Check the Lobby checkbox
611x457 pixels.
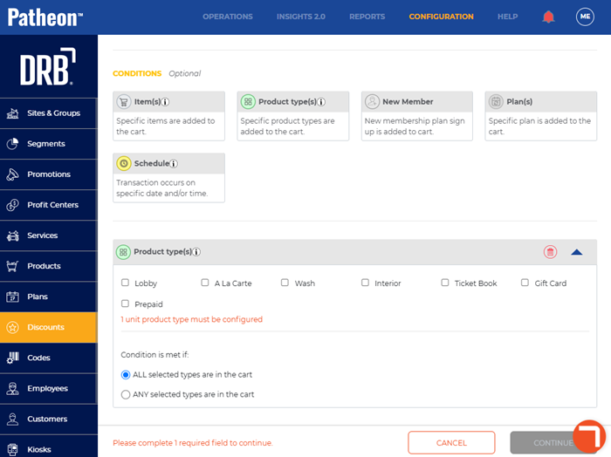click(x=125, y=283)
